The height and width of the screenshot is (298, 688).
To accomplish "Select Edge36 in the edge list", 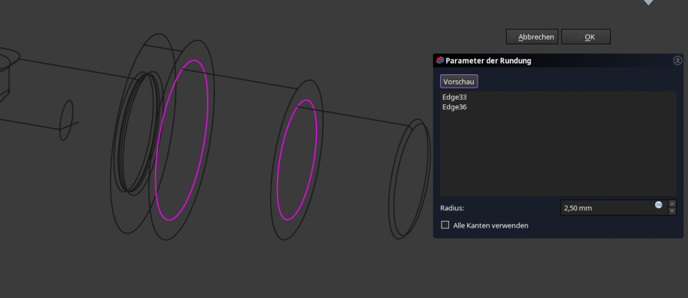I will [454, 107].
